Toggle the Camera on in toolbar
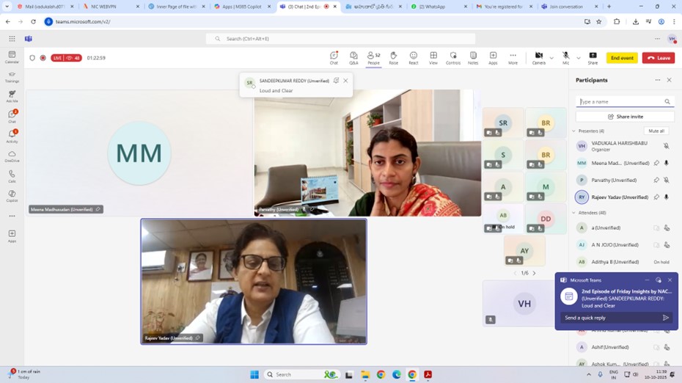Screen dimensions: 682x383 [539, 57]
